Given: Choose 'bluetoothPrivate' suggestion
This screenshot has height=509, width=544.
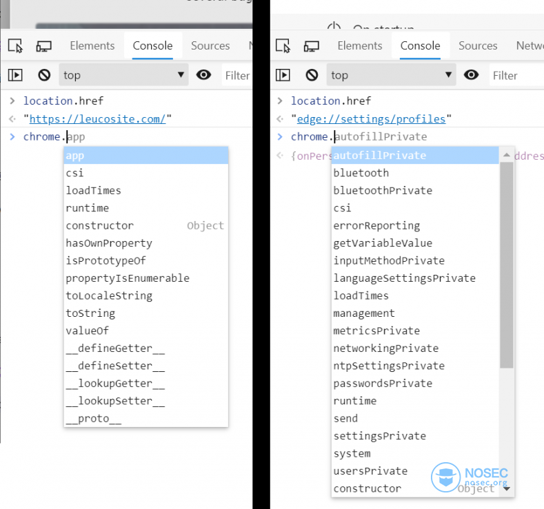Looking at the screenshot, I should click(415, 190).
